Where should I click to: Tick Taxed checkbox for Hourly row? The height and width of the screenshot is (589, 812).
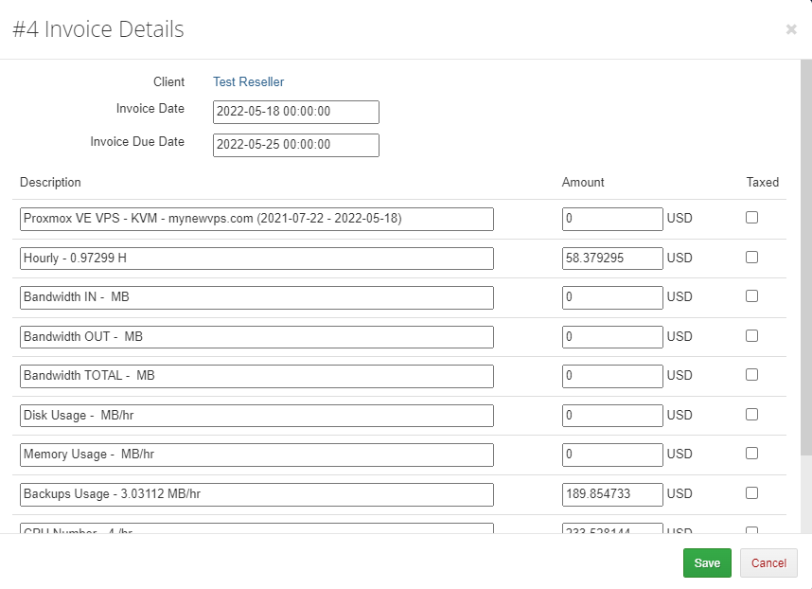coord(751,257)
